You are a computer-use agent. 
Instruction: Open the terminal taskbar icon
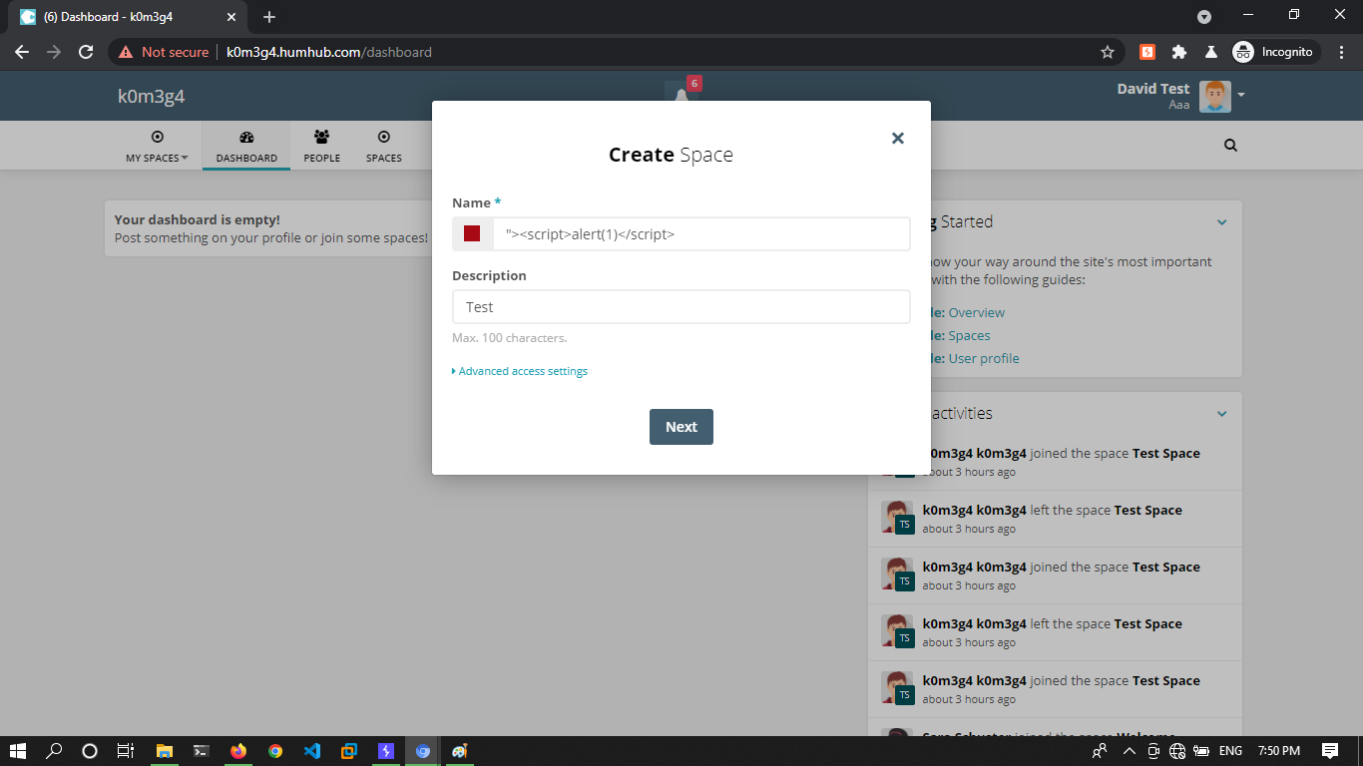202,751
